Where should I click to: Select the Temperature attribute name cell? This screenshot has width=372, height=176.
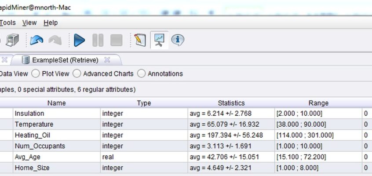[x=56, y=125]
